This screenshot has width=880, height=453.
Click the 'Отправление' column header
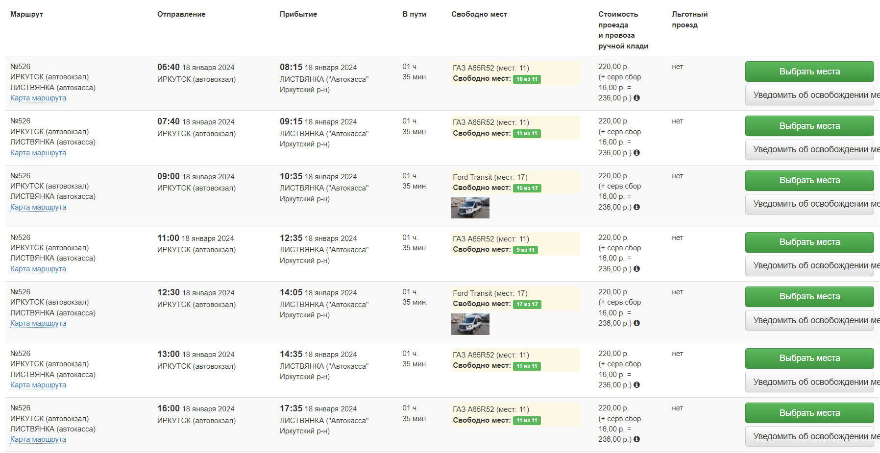(x=181, y=14)
